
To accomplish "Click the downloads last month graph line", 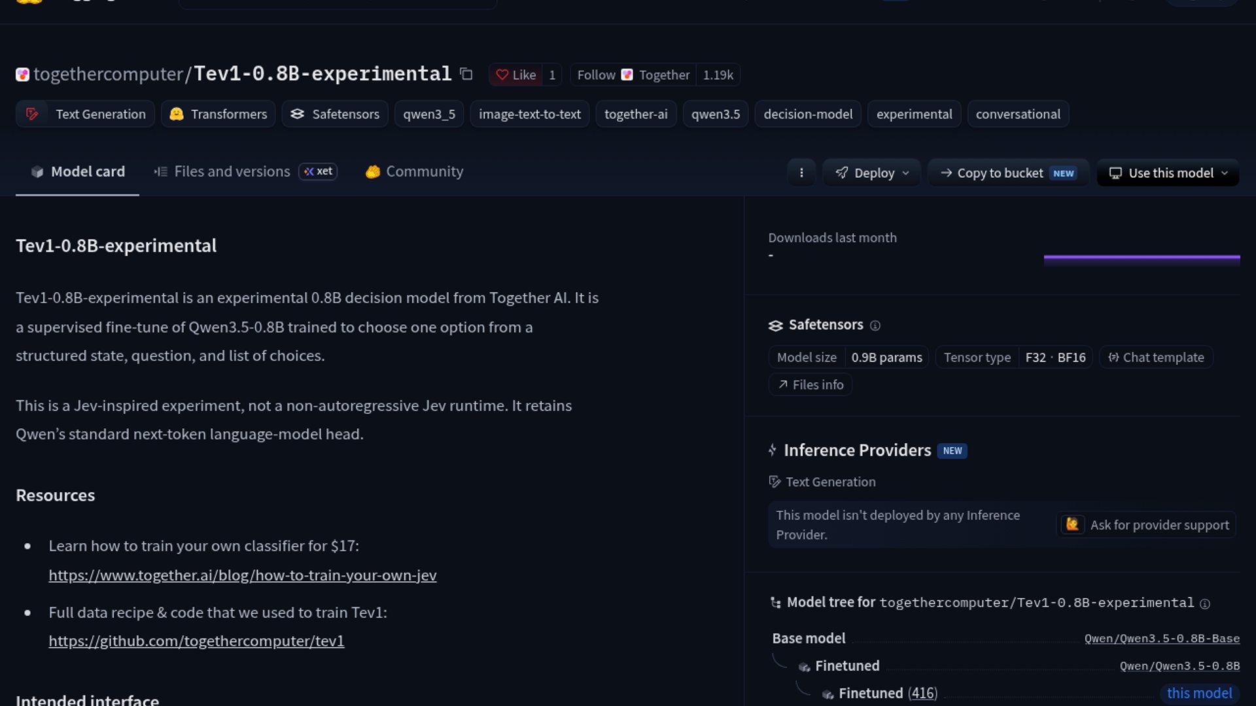I will [x=1142, y=258].
